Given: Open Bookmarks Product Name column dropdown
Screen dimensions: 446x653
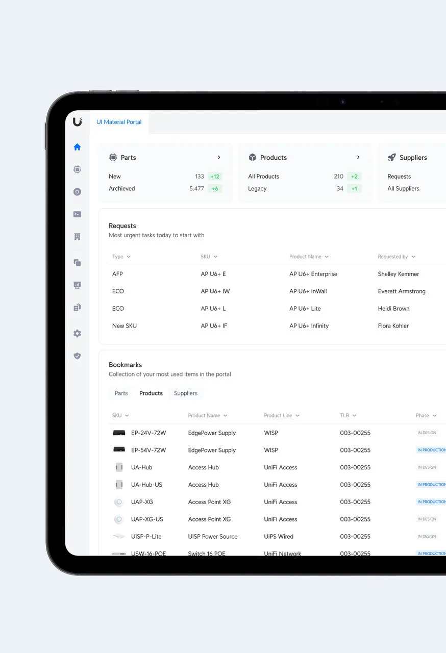Looking at the screenshot, I should pyautogui.click(x=208, y=415).
